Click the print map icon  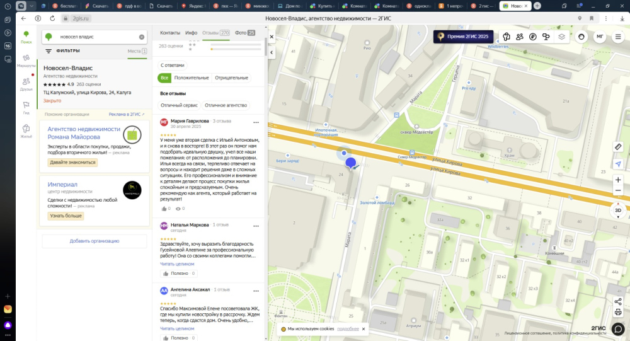[618, 312]
